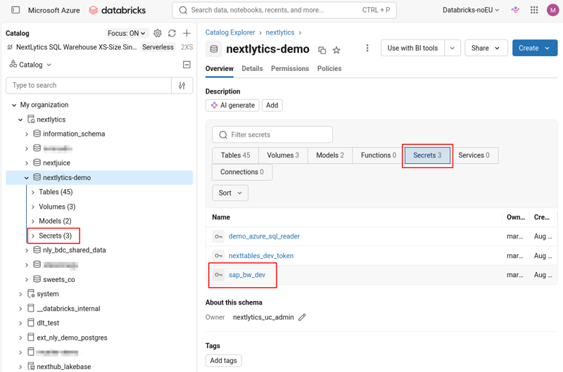The height and width of the screenshot is (372, 563).
Task: Select the Volumes 3 tab
Action: tap(283, 155)
